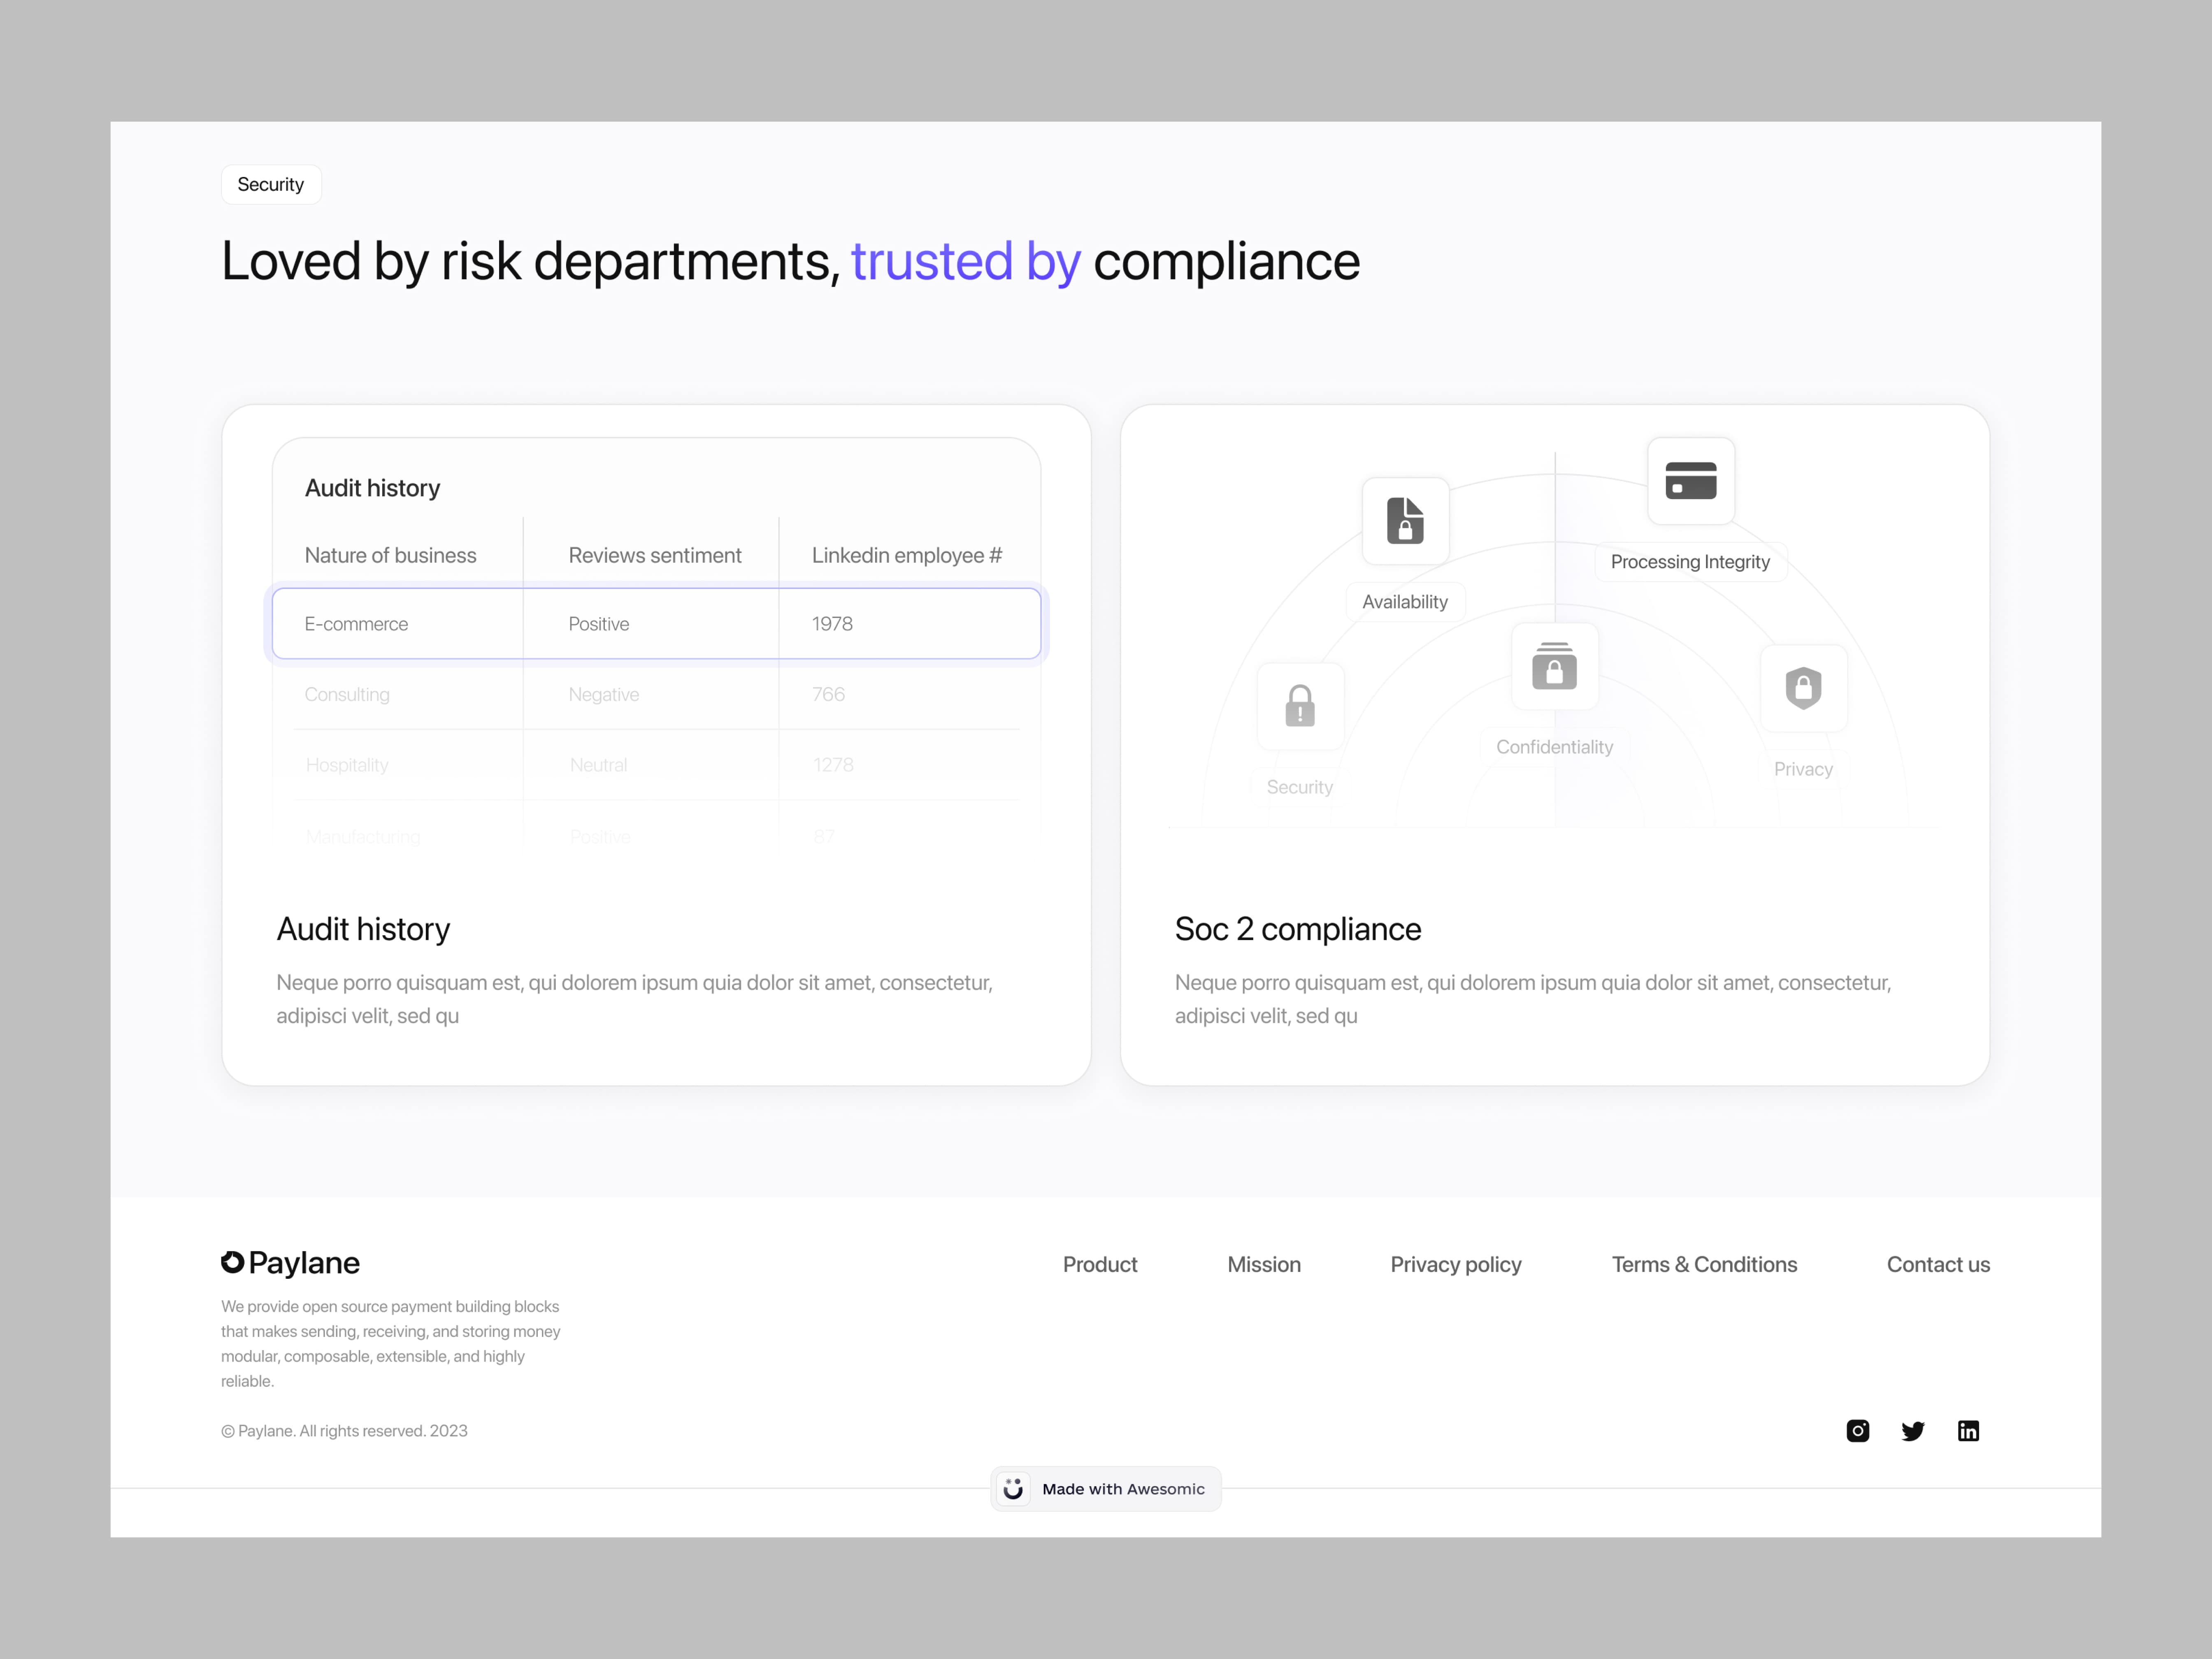Click the Audit history card heading below the table

[363, 929]
